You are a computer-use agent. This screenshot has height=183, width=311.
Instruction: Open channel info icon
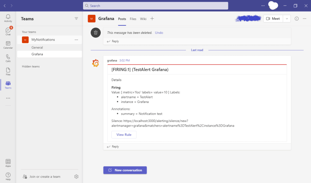point(297,19)
